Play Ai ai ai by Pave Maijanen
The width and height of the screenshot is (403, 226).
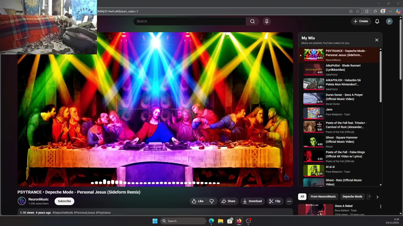click(x=339, y=170)
